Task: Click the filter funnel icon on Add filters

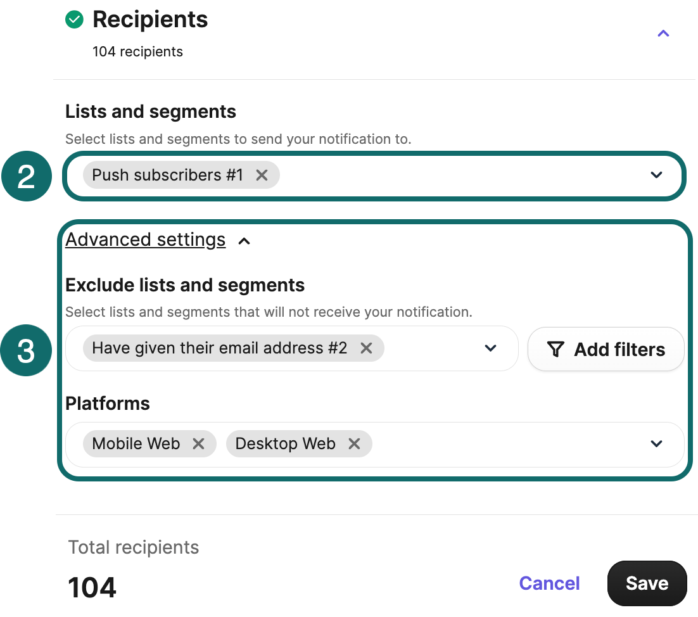Action: click(555, 349)
